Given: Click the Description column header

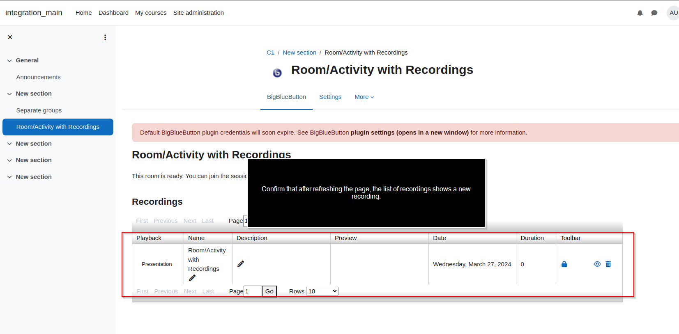Looking at the screenshot, I should tap(252, 238).
